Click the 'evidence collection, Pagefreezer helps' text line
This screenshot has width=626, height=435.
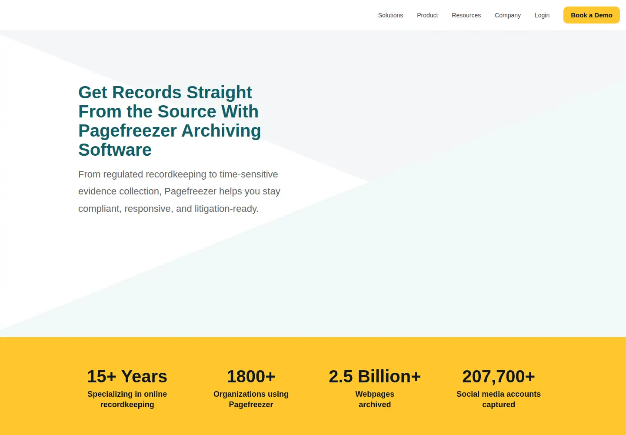[179, 191]
